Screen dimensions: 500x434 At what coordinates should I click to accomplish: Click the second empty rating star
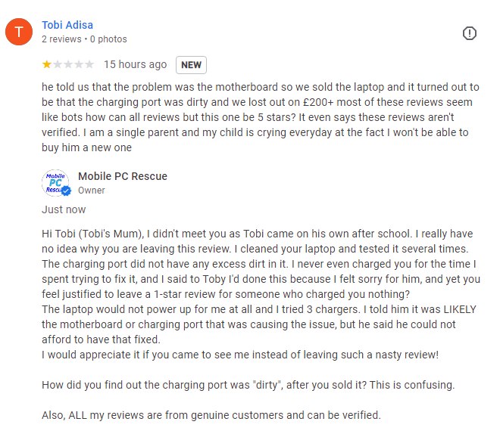tap(58, 65)
